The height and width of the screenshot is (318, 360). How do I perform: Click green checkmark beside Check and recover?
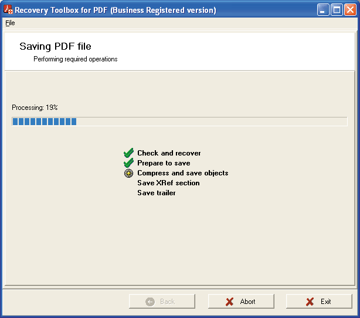[x=128, y=153]
